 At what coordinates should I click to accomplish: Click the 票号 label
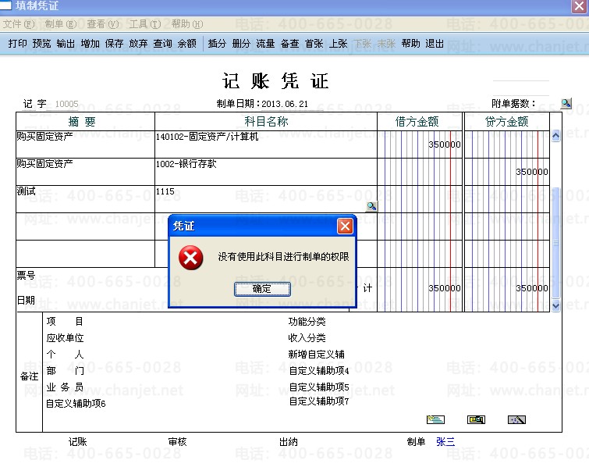(26, 275)
